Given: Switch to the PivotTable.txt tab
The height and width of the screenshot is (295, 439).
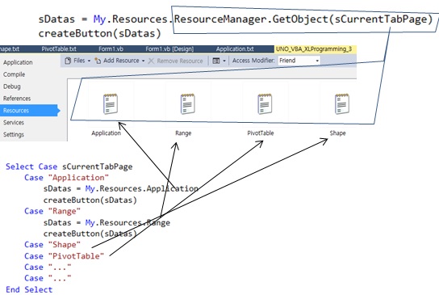Looking at the screenshot, I should [59, 49].
